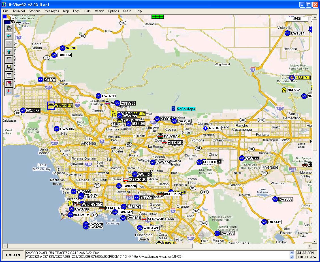Click the red notepad toolbar icon
The height and width of the screenshot is (262, 320).
[9, 83]
